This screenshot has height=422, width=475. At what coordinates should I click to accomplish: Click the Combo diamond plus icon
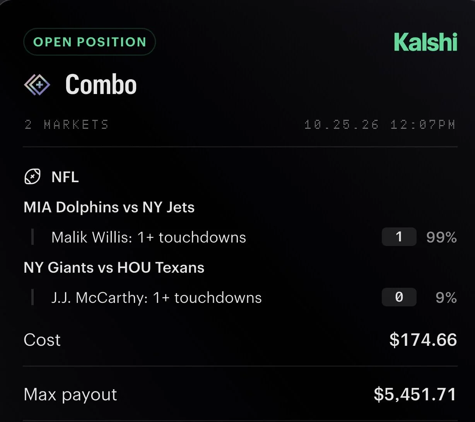(37, 85)
